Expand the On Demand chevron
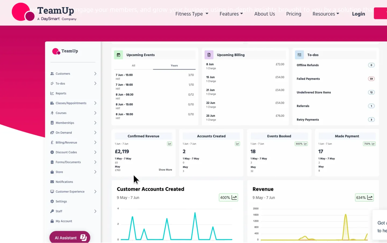Screen dimensions: 387x243 click(x=95, y=133)
